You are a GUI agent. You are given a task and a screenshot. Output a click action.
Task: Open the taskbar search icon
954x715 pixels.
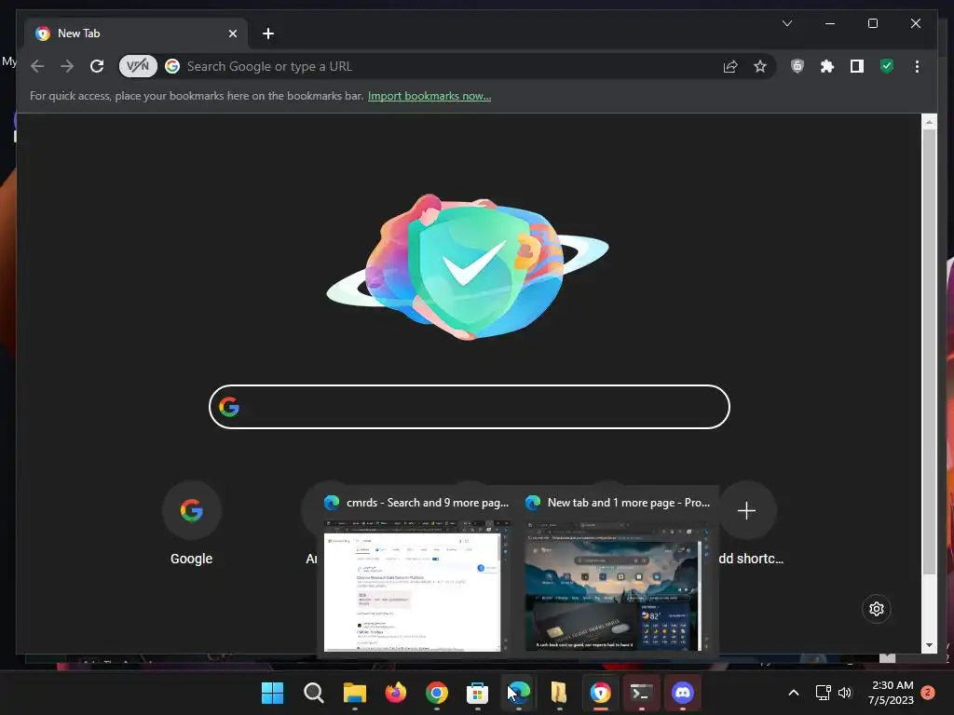[314, 693]
